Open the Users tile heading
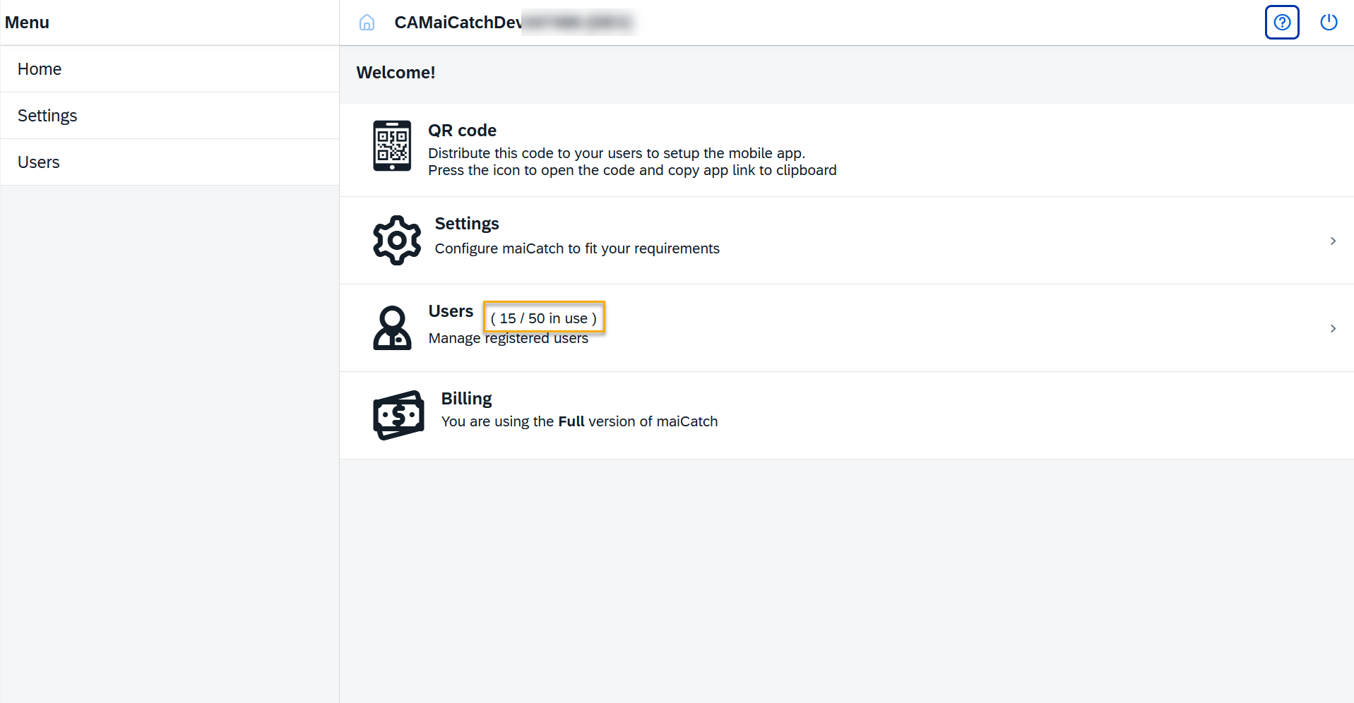 [451, 311]
